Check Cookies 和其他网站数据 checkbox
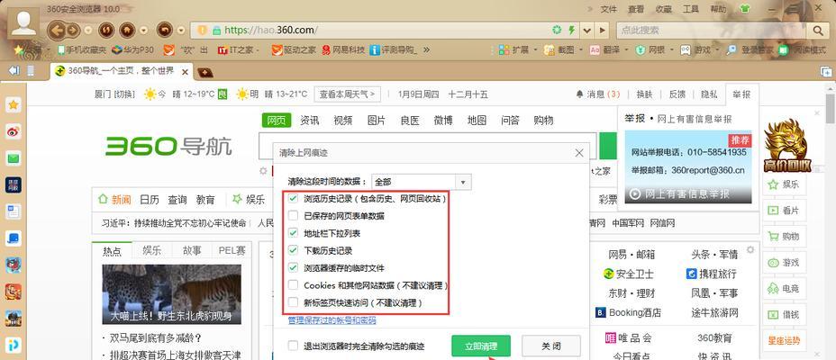The width and height of the screenshot is (836, 360). tap(293, 285)
